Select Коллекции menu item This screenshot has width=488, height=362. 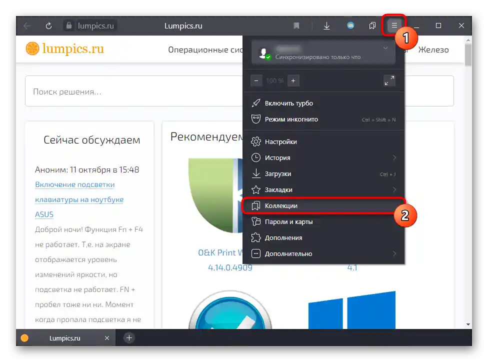(x=323, y=205)
